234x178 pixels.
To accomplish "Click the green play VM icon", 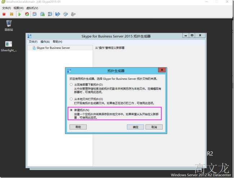I will (19, 14).
